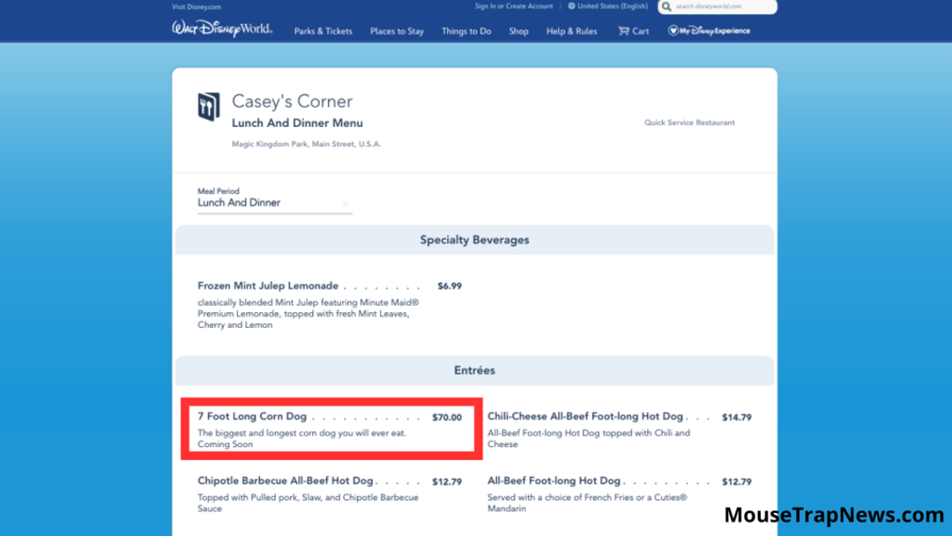Click Magic Kingdom Park, Main Street location text
The width and height of the screenshot is (952, 536).
click(306, 144)
